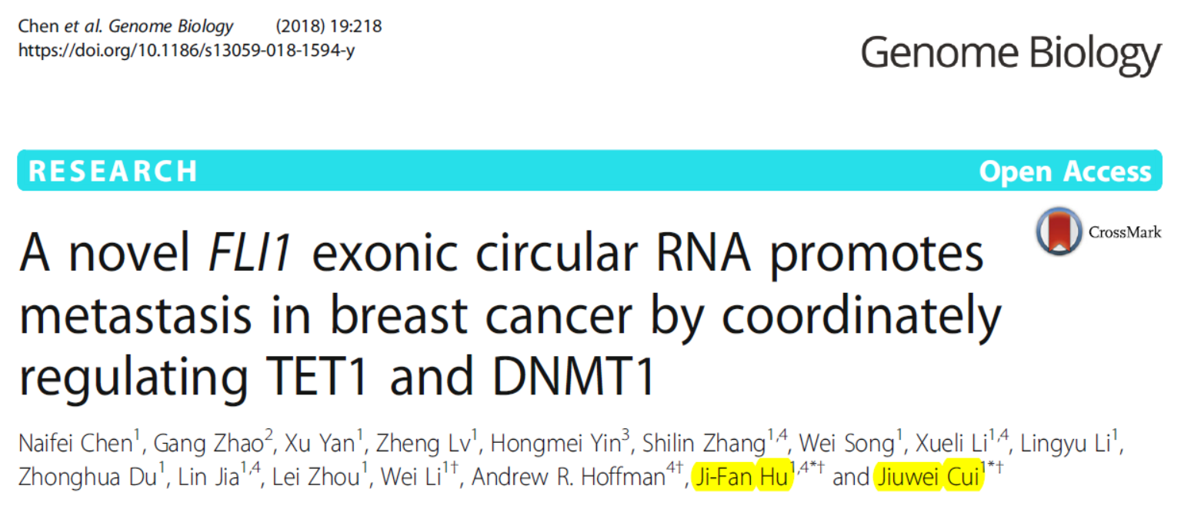
Task: Click the RESEARCH section label
Action: [x=113, y=171]
